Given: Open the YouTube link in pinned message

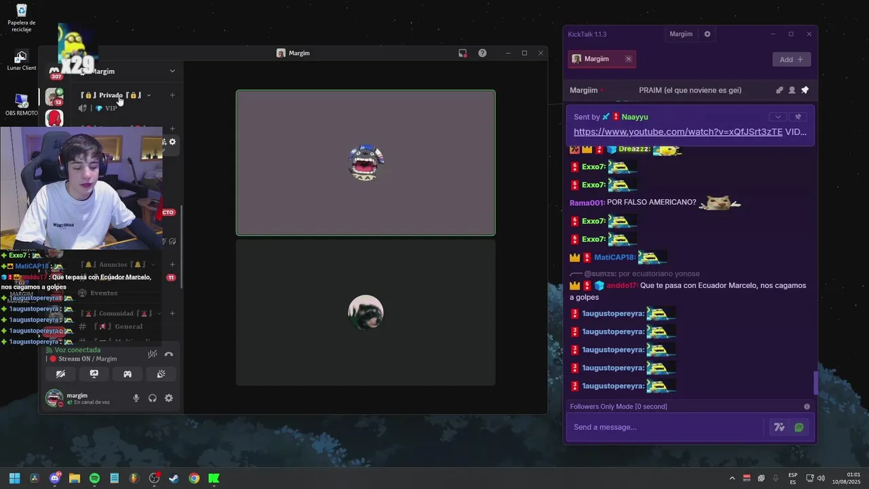Looking at the screenshot, I should tap(678, 132).
